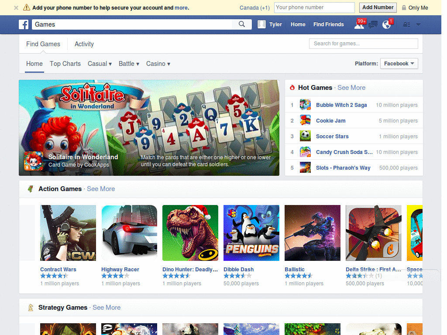Viewport: 447px width, 335px height.
Task: Open Tyler's profile name link
Action: click(275, 24)
